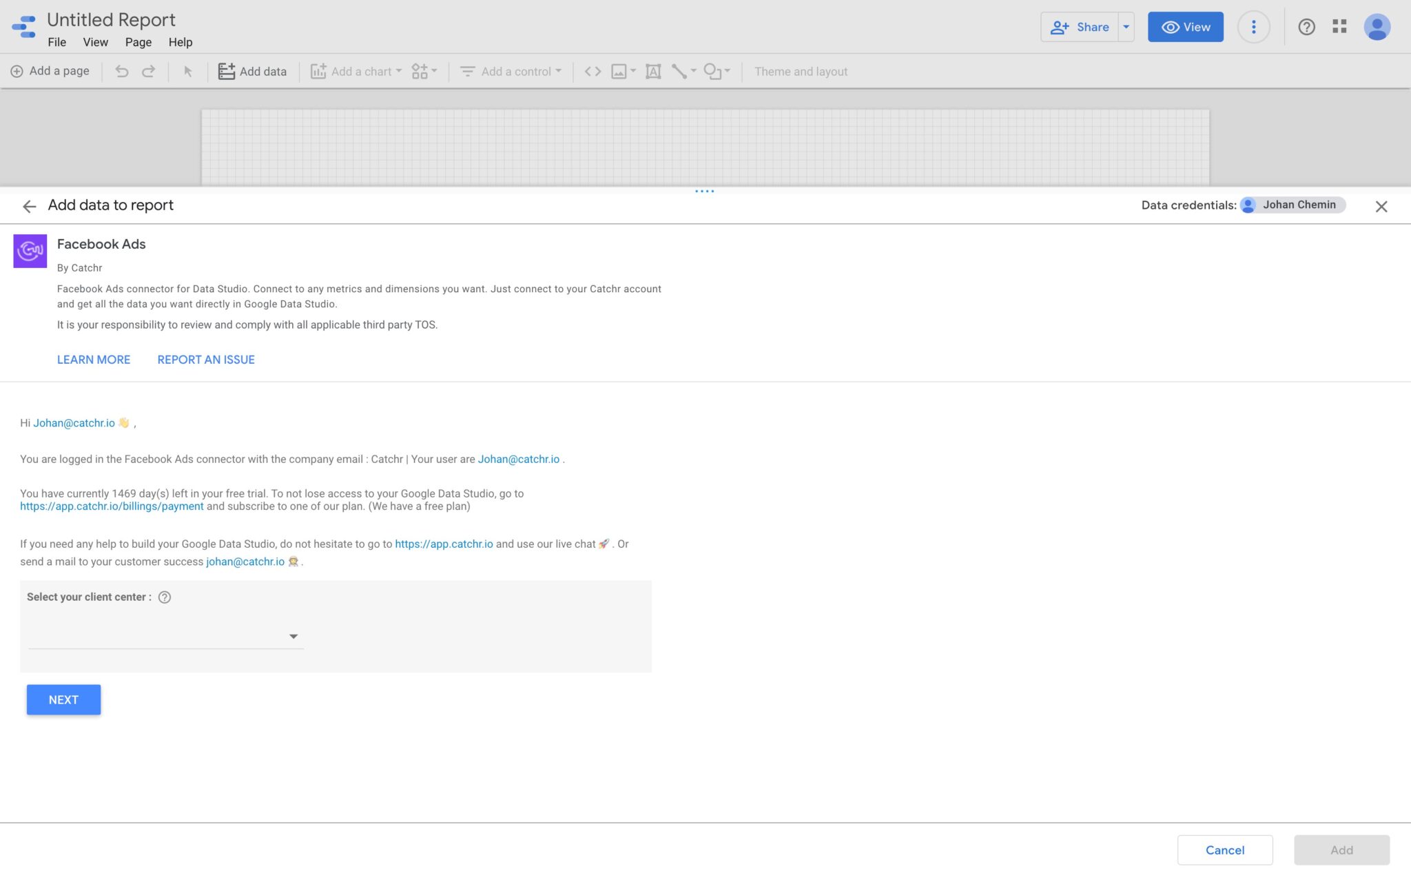The width and height of the screenshot is (1411, 882).
Task: Switch to View mode
Action: pyautogui.click(x=1185, y=27)
